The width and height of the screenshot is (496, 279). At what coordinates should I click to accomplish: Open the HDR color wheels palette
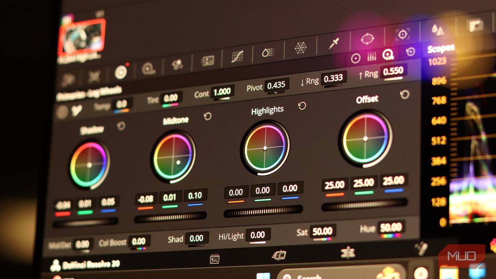(148, 69)
